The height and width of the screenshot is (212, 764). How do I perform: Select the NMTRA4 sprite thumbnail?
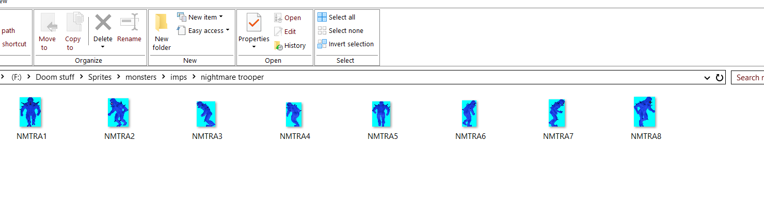coord(294,114)
